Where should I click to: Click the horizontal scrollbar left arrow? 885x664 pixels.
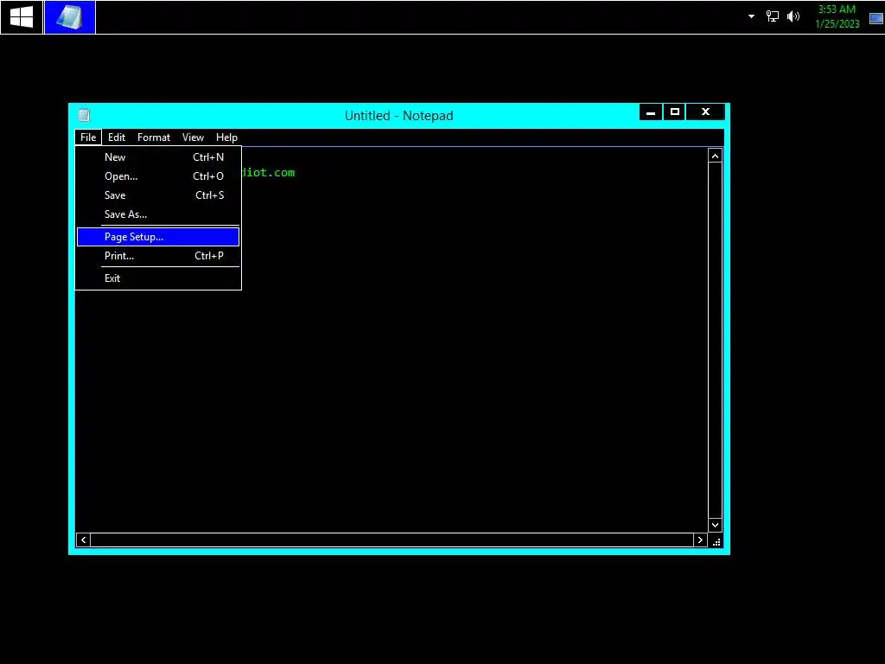tap(84, 540)
